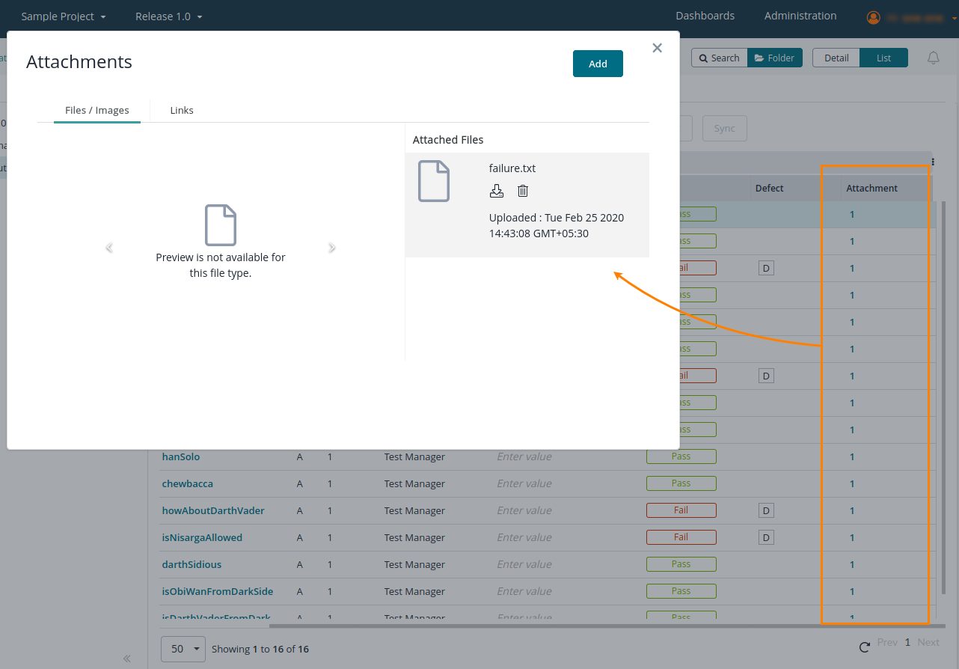The image size is (959, 669).
Task: Click the Add attachment button
Action: point(598,64)
